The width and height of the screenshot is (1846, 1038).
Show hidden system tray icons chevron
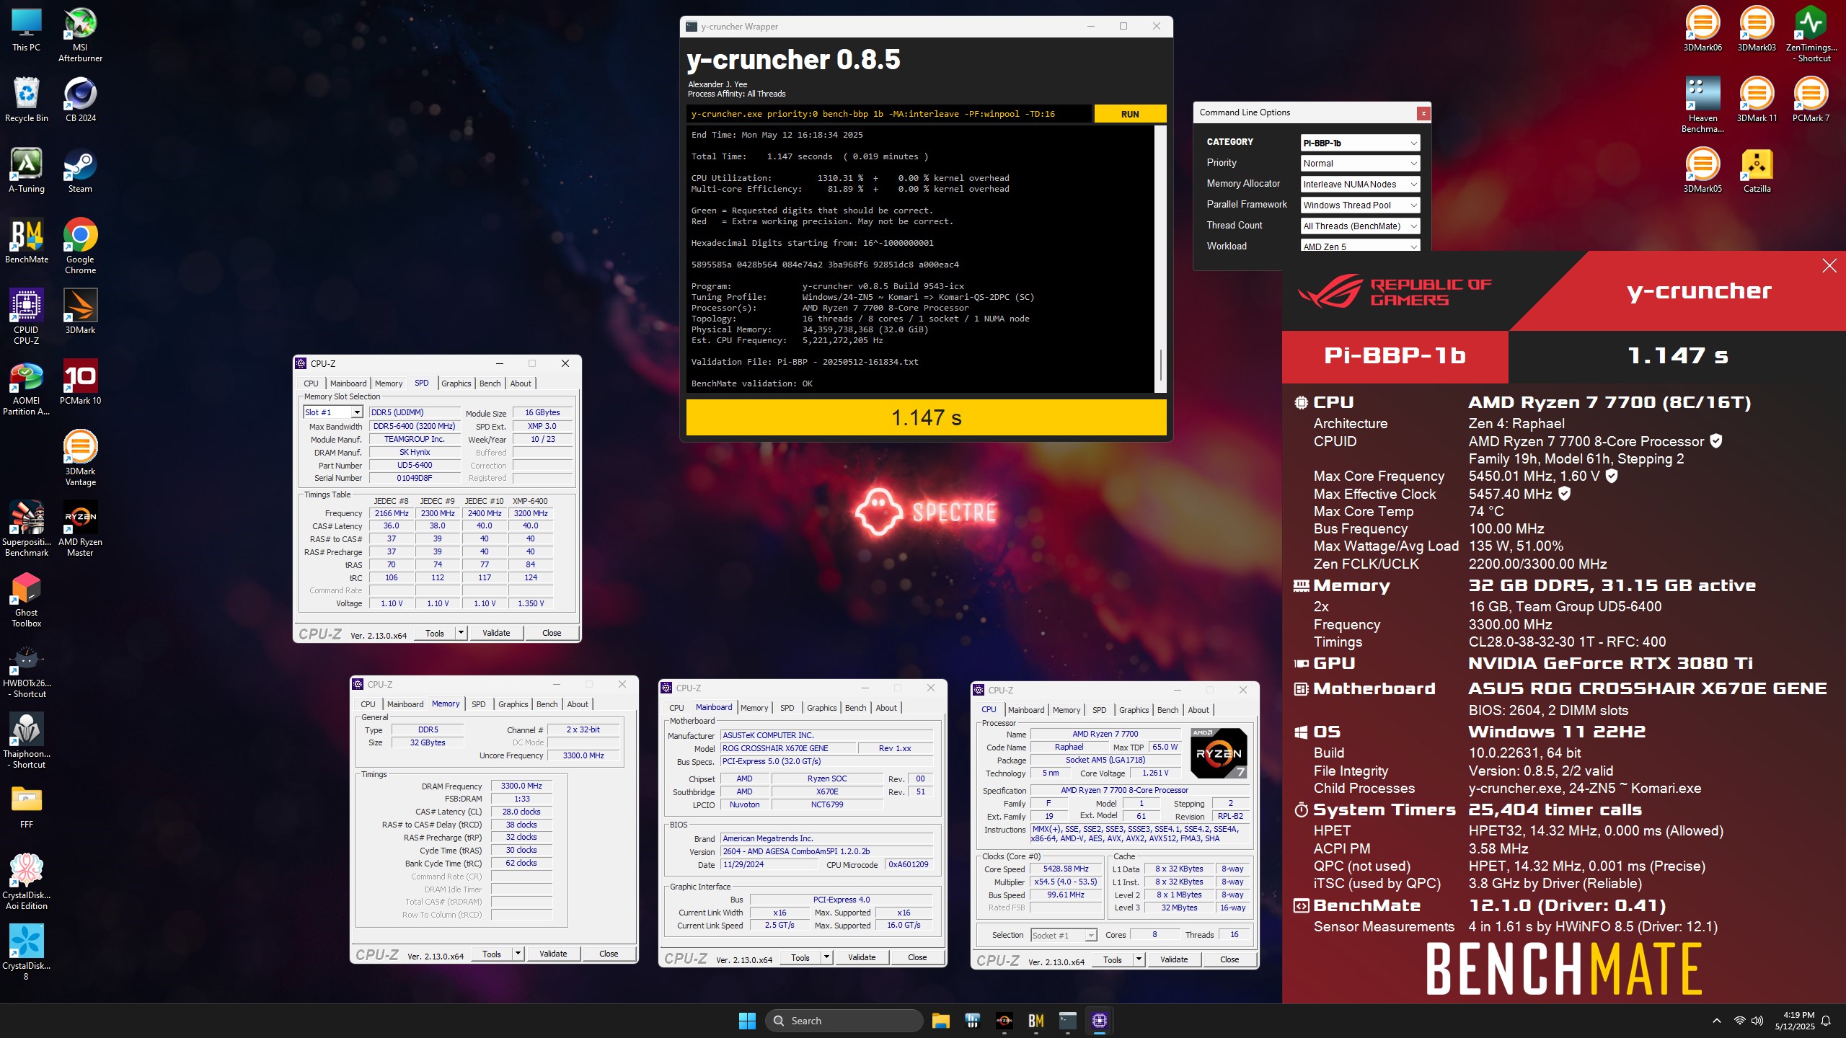pyautogui.click(x=1717, y=1021)
